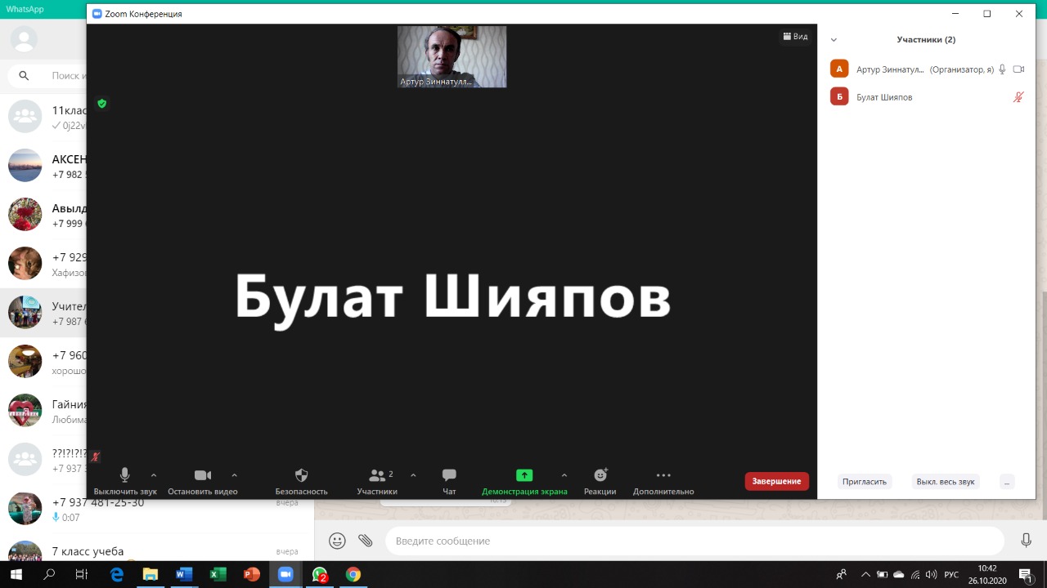Open the Вид view menu
Image resolution: width=1047 pixels, height=588 pixels.
click(x=795, y=37)
